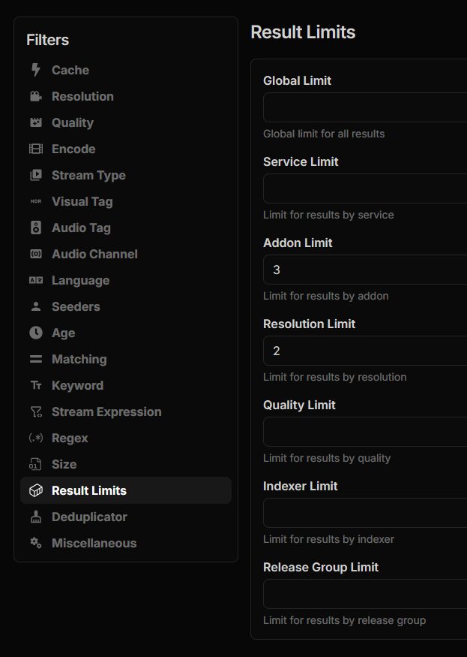Click the Deduplicator broom icon
The height and width of the screenshot is (657, 467).
tap(35, 517)
